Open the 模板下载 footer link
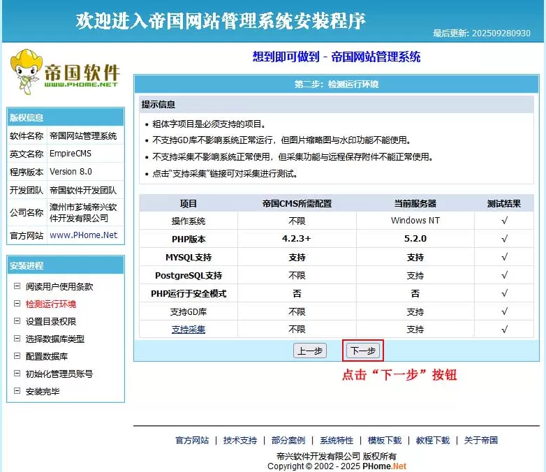 click(x=385, y=441)
